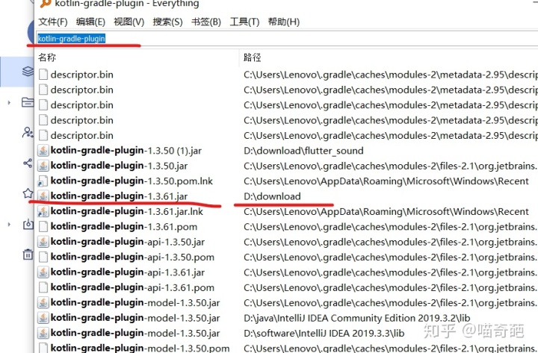This screenshot has height=353, width=538.
Task: Open the 帮助(H) menu
Action: tap(284, 22)
